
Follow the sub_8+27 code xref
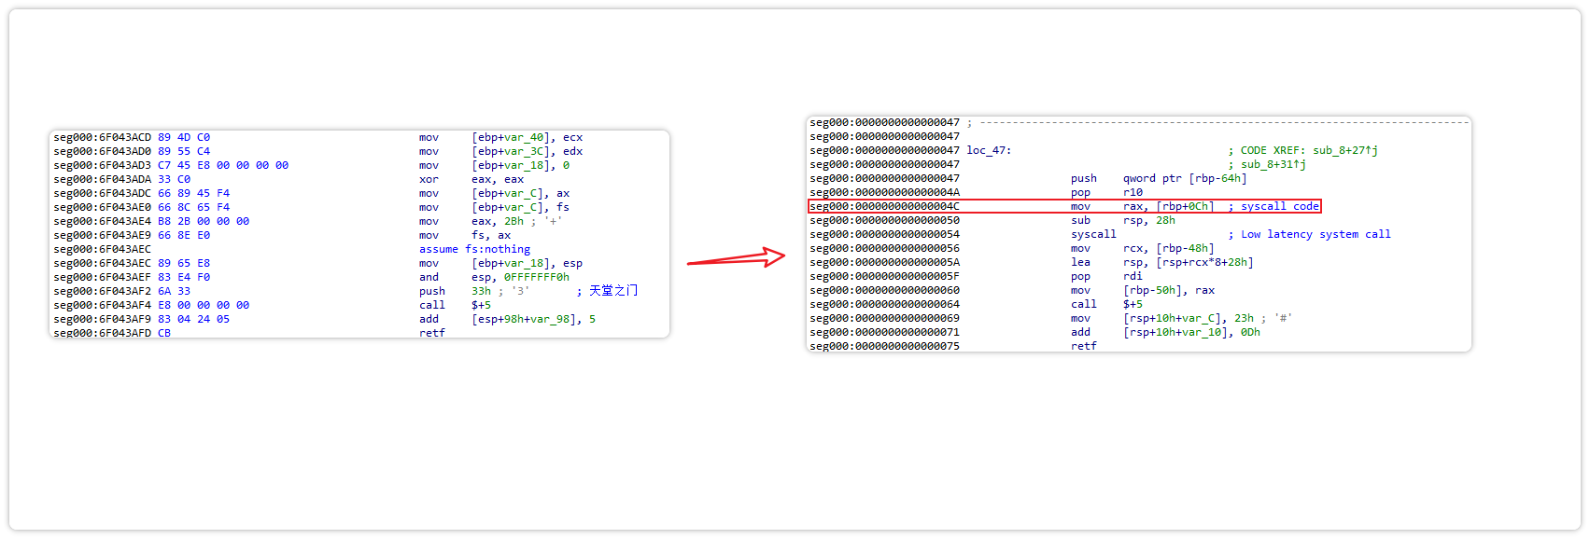pyautogui.click(x=1344, y=150)
